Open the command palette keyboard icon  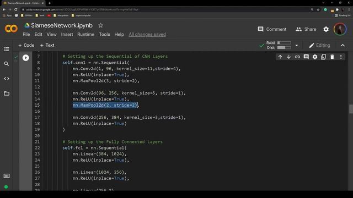[x=7, y=176]
